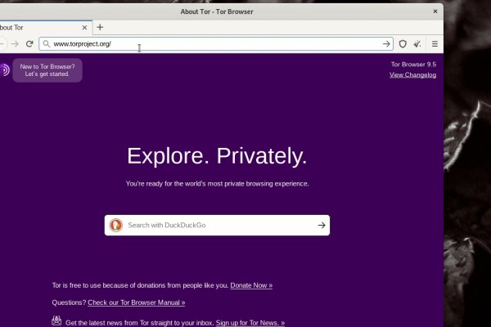Close the About Tor tab
This screenshot has width=491, height=327.
(x=84, y=27)
